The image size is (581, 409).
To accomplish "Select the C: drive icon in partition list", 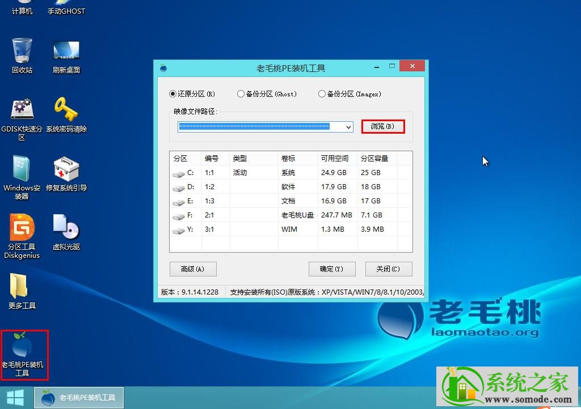I will coord(179,174).
